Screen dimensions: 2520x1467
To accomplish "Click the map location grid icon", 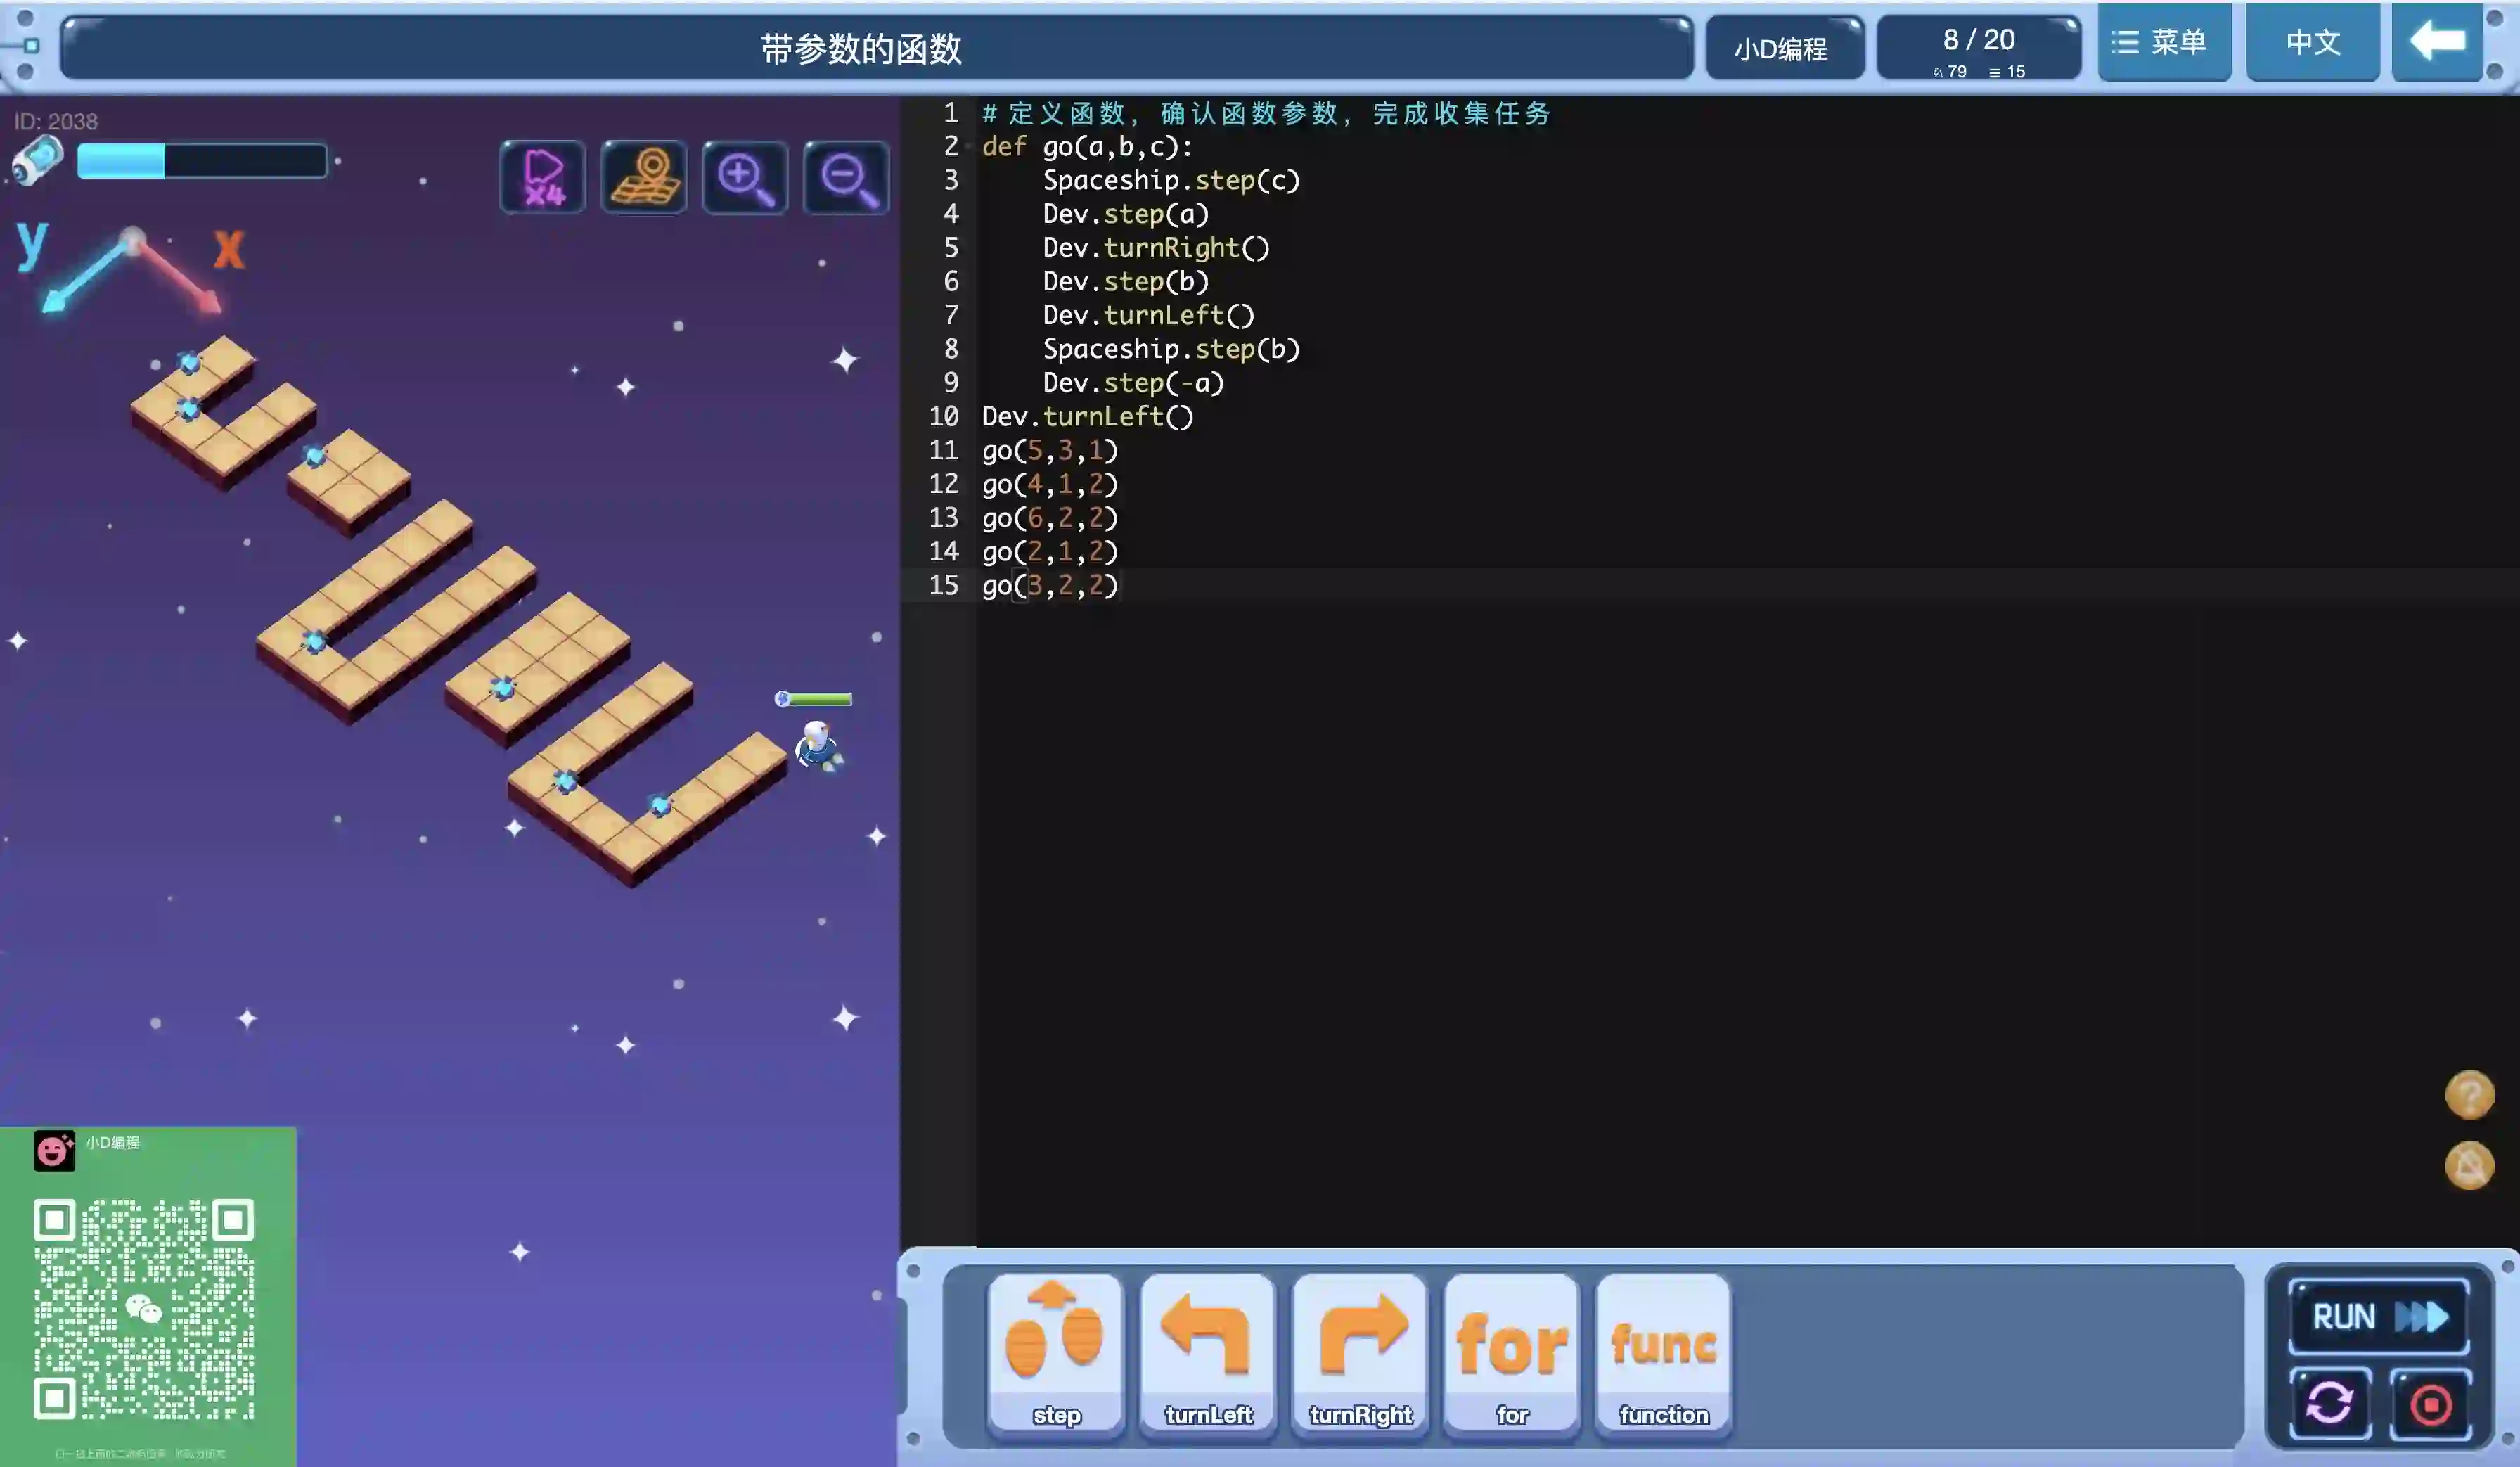I will point(644,178).
